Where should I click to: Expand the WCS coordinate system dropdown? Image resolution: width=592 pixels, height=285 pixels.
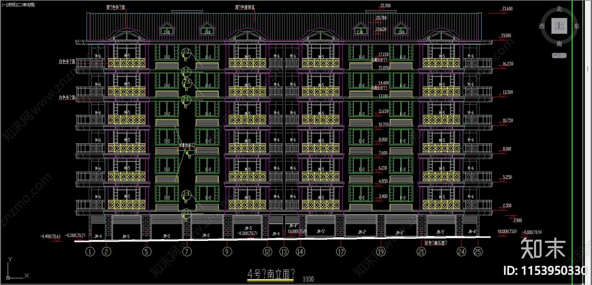coord(559,55)
